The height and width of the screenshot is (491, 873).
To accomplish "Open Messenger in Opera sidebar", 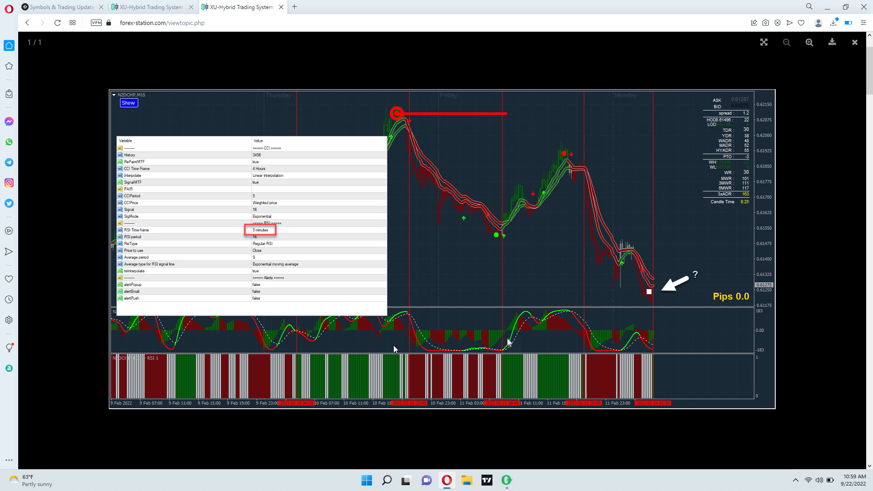I will coord(9,121).
